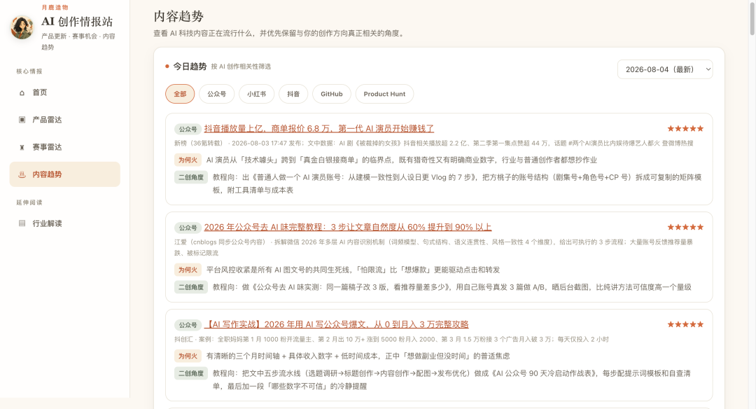
Task: Click the page vertical scrollbar
Action: tap(752, 18)
